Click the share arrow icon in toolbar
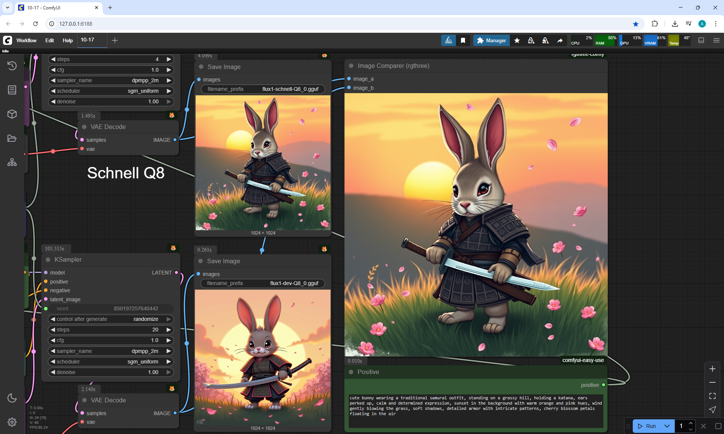The width and height of the screenshot is (724, 434). click(560, 40)
